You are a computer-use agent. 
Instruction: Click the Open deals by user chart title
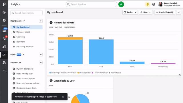[x=64, y=81]
